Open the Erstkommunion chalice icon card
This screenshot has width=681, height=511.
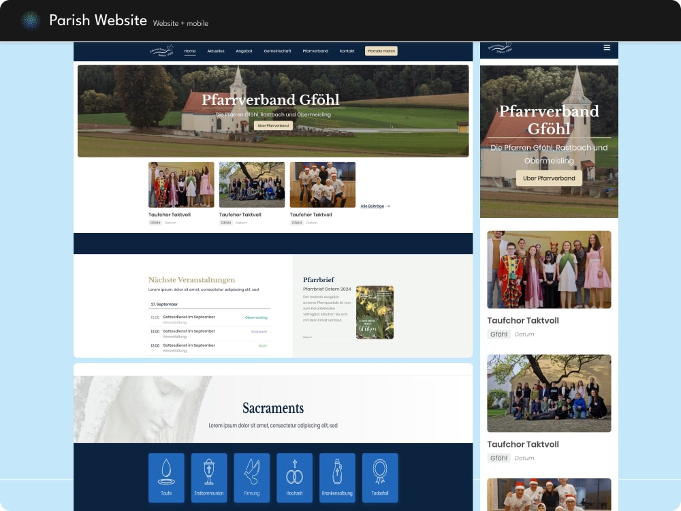[x=209, y=478]
